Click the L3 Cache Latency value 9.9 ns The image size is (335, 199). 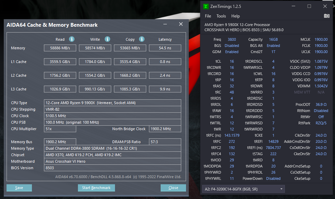tap(165, 89)
